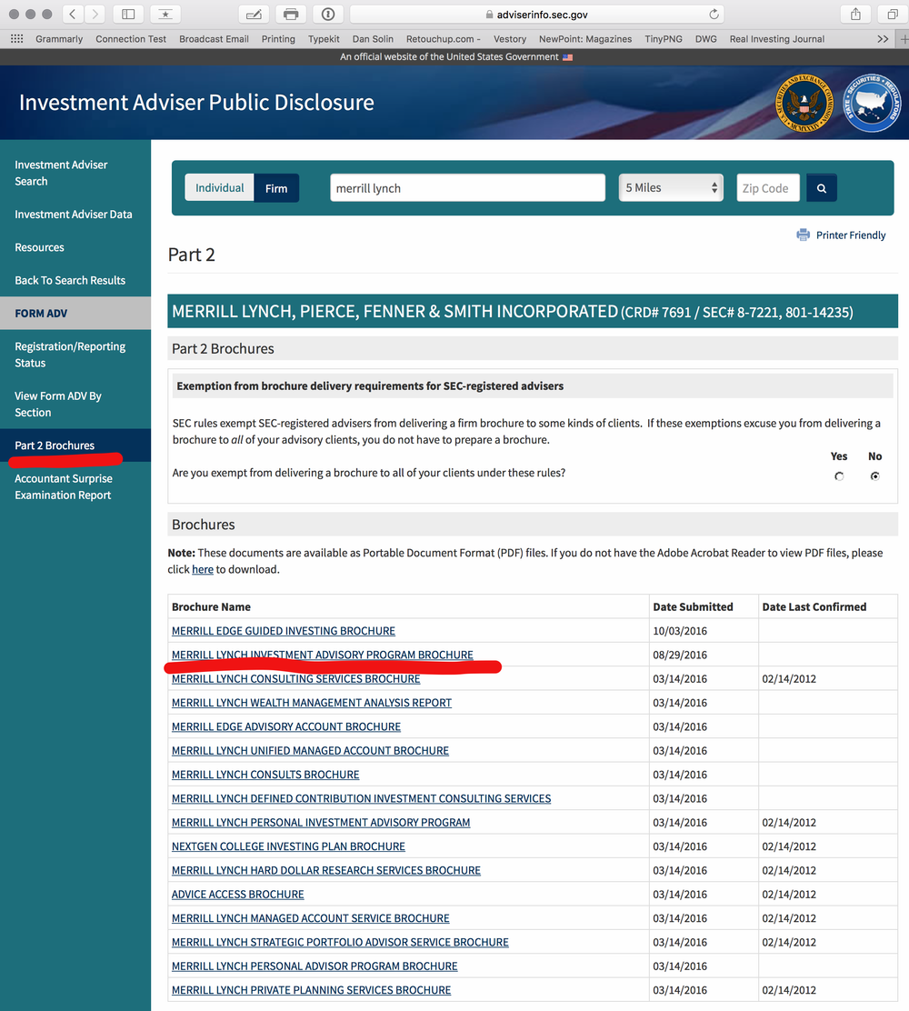Viewport: 909px width, 1011px height.
Task: Open Merrill Lynch Managed Account Service Brochure
Action: coord(311,918)
